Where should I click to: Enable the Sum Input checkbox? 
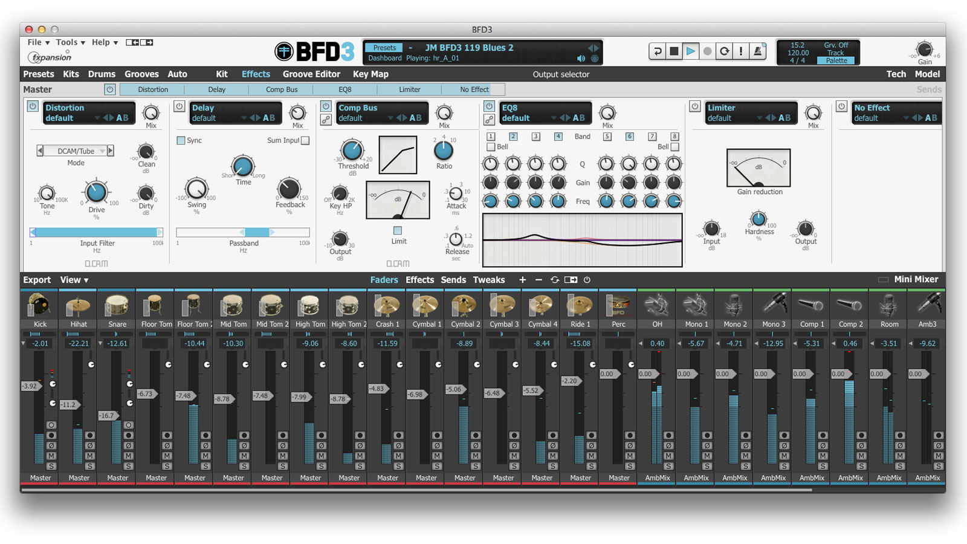coord(305,140)
